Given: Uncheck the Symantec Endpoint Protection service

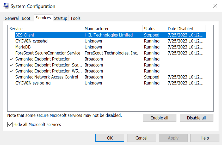Looking at the screenshot, I should point(11,59).
